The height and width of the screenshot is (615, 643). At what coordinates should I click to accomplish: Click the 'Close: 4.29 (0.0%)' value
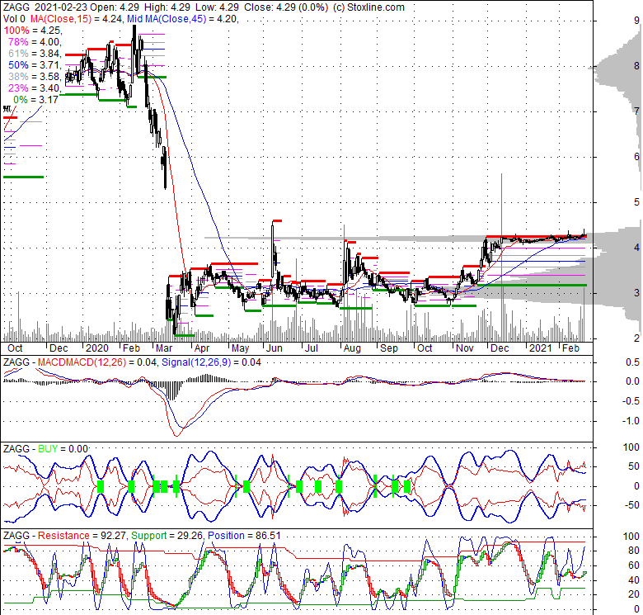(x=286, y=7)
